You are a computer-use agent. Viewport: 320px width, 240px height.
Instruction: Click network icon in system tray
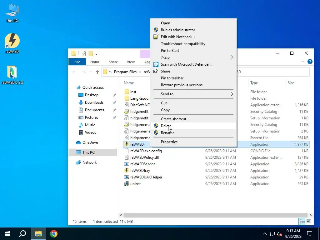272,234
